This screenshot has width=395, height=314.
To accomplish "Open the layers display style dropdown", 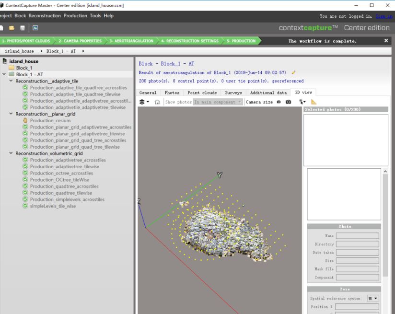I will (144, 102).
